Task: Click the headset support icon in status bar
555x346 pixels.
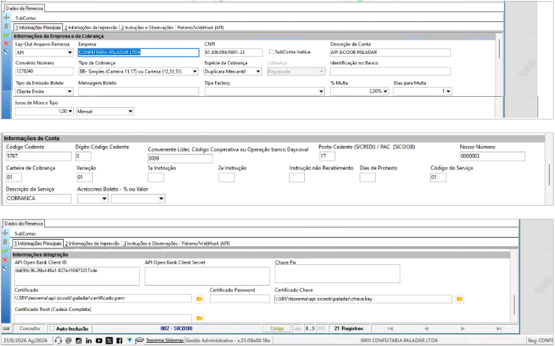Action: click(x=58, y=340)
